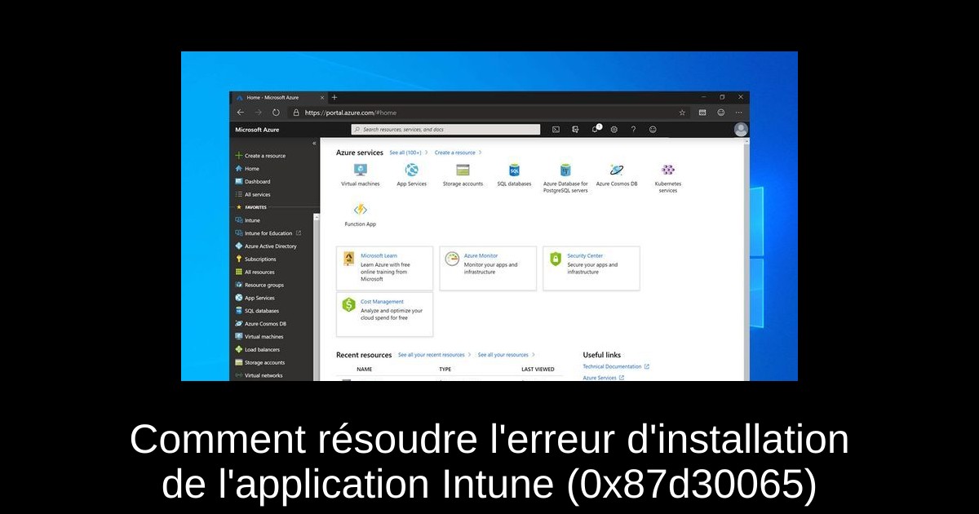Viewport: 979px width, 514px height.
Task: Open portal settings gear icon
Action: [x=614, y=130]
